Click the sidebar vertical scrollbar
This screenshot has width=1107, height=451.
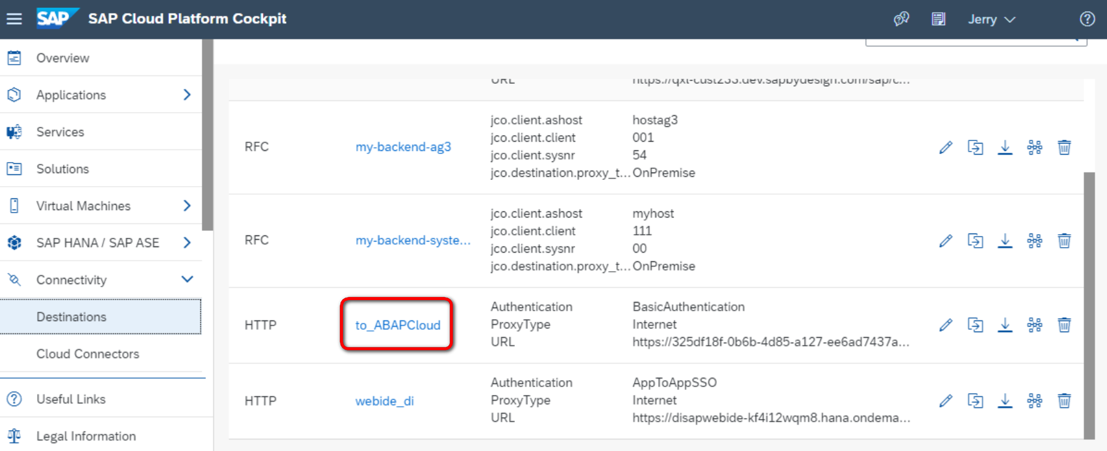coord(208,135)
